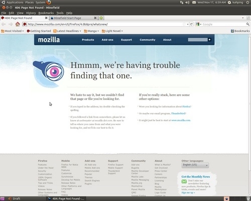Open a new tab with the plus icon
The width and height of the screenshot is (251, 201).
tap(101, 18)
